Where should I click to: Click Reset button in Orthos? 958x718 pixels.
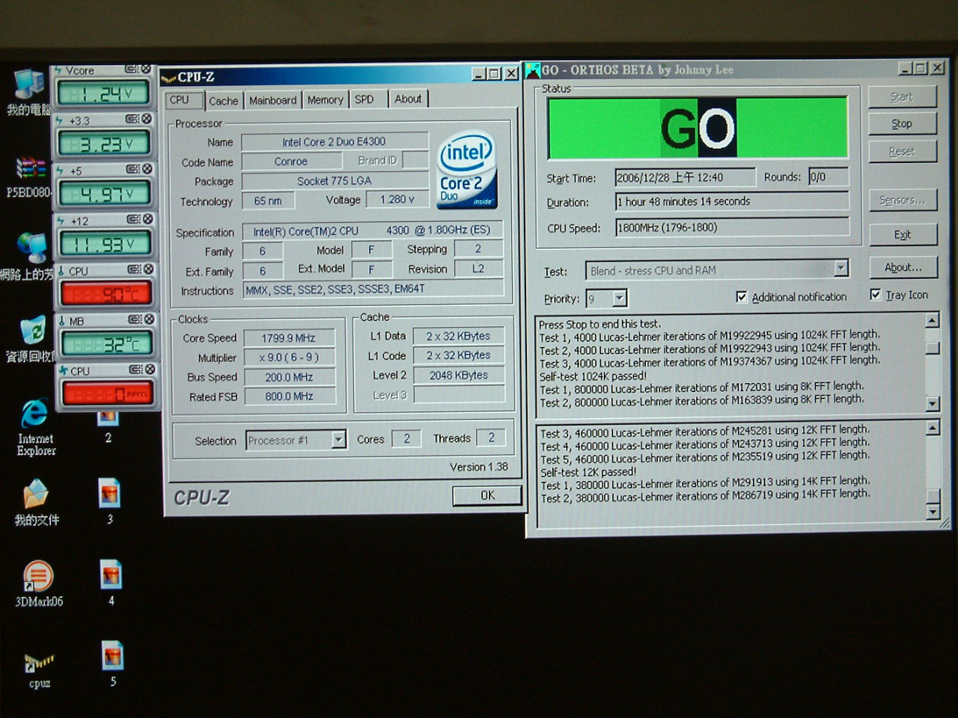tap(902, 151)
